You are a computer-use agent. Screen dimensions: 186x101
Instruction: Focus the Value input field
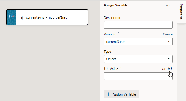pyautogui.click(x=138, y=76)
